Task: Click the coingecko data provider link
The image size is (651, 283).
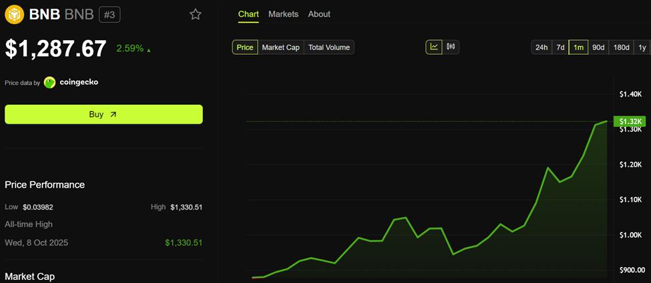Action: pos(79,82)
